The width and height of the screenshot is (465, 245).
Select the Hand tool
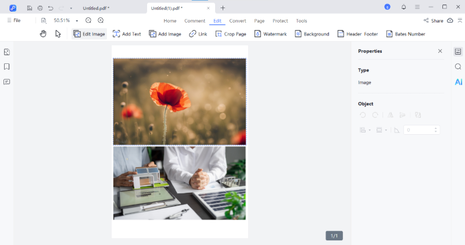coord(43,34)
